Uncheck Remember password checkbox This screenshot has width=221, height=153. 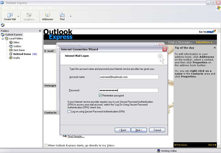pyautogui.click(x=100, y=95)
